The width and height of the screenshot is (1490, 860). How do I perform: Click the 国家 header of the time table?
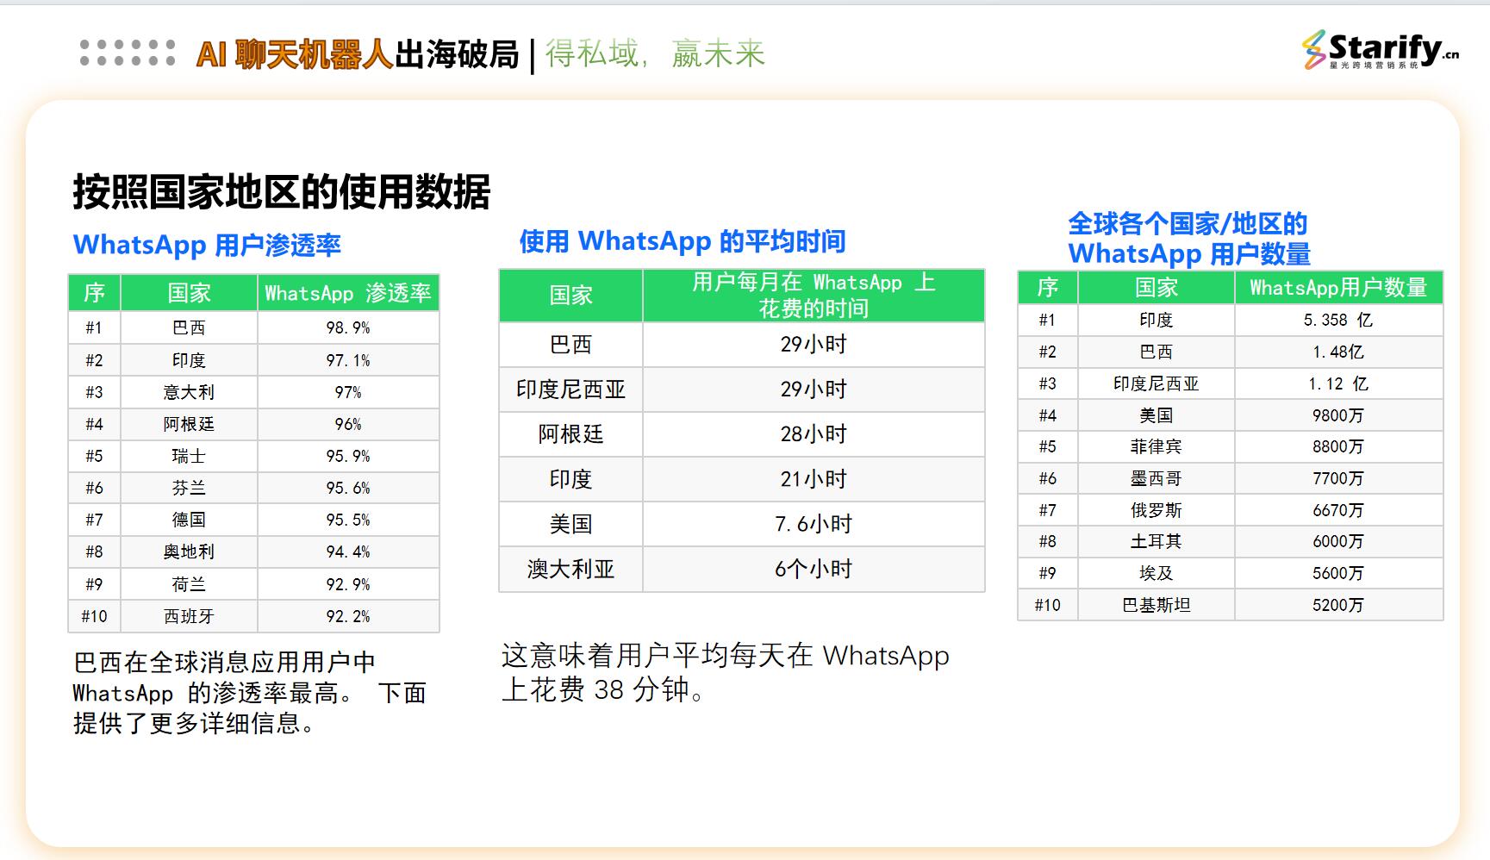[x=569, y=296]
